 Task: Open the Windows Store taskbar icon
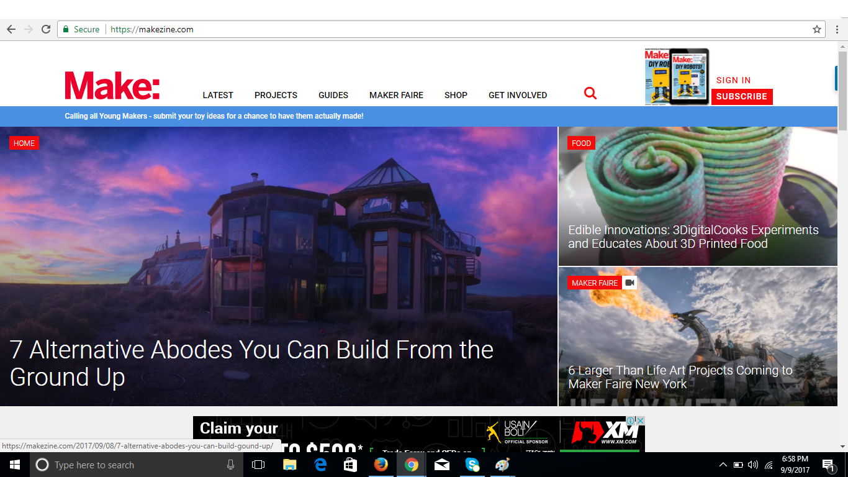(351, 465)
